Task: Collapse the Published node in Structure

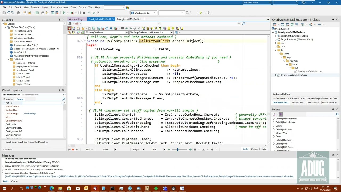Action: [9, 59]
